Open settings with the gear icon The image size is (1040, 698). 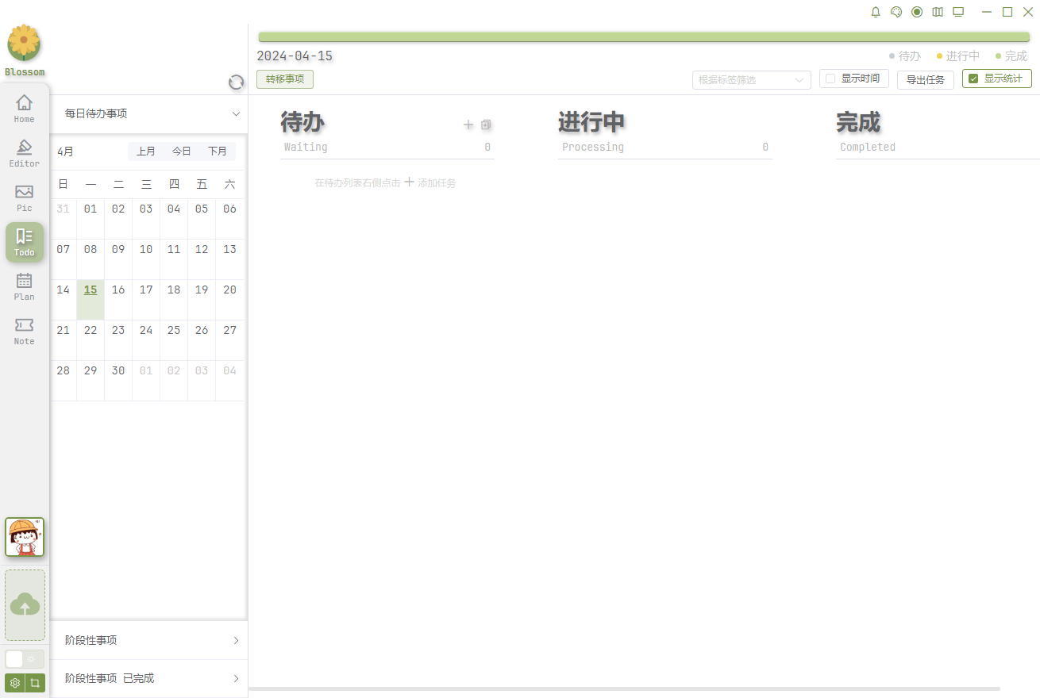pyautogui.click(x=15, y=683)
